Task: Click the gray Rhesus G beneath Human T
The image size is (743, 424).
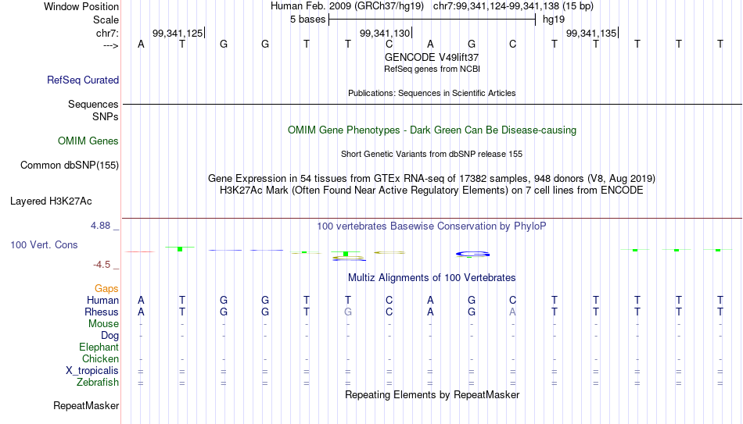Action: 348,312
